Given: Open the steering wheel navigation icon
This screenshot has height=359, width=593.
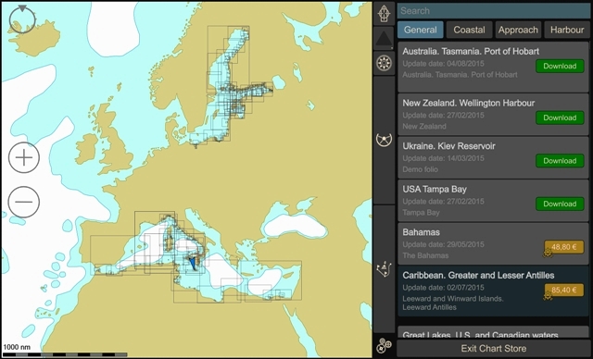Looking at the screenshot, I should click(x=385, y=140).
